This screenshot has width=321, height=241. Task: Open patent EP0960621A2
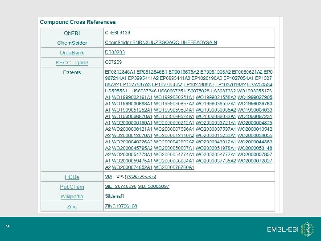[x=247, y=72]
